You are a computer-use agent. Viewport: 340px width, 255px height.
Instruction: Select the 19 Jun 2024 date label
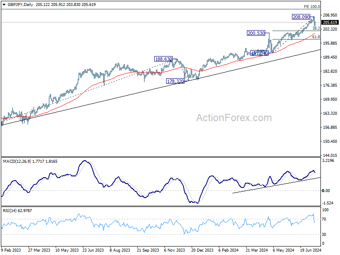[x=311, y=250]
